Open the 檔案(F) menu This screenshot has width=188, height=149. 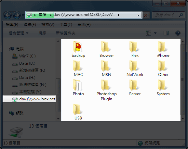point(12,25)
